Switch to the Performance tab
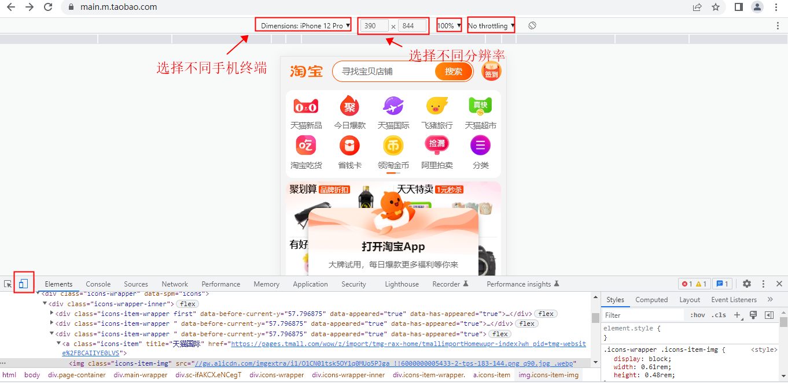Image resolution: width=788 pixels, height=383 pixels. 221,284
